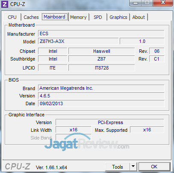Go to the Memory tab
The width and height of the screenshot is (174, 173).
tap(78, 17)
